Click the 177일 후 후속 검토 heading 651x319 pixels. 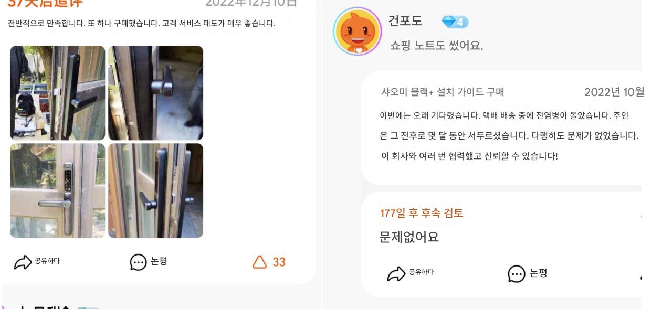click(422, 214)
